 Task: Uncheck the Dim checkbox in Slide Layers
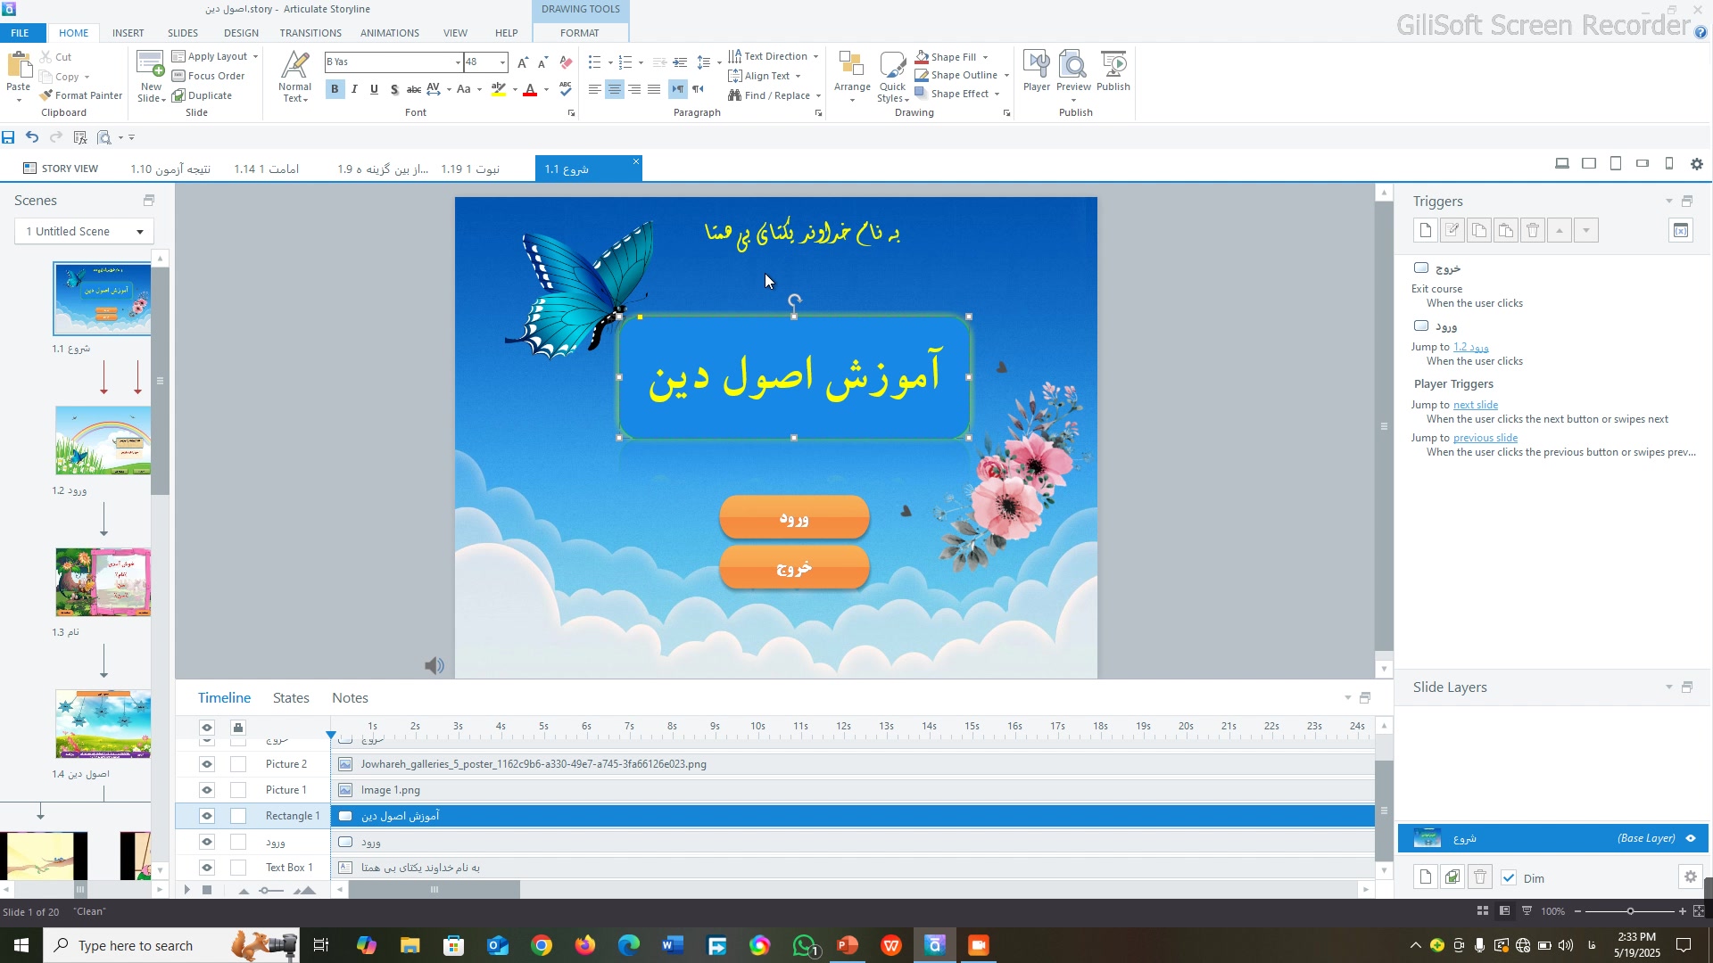click(x=1509, y=878)
